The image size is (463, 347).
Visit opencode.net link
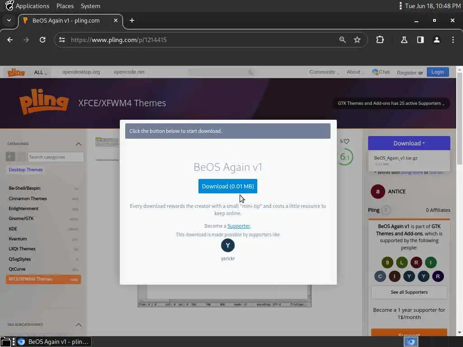point(129,72)
